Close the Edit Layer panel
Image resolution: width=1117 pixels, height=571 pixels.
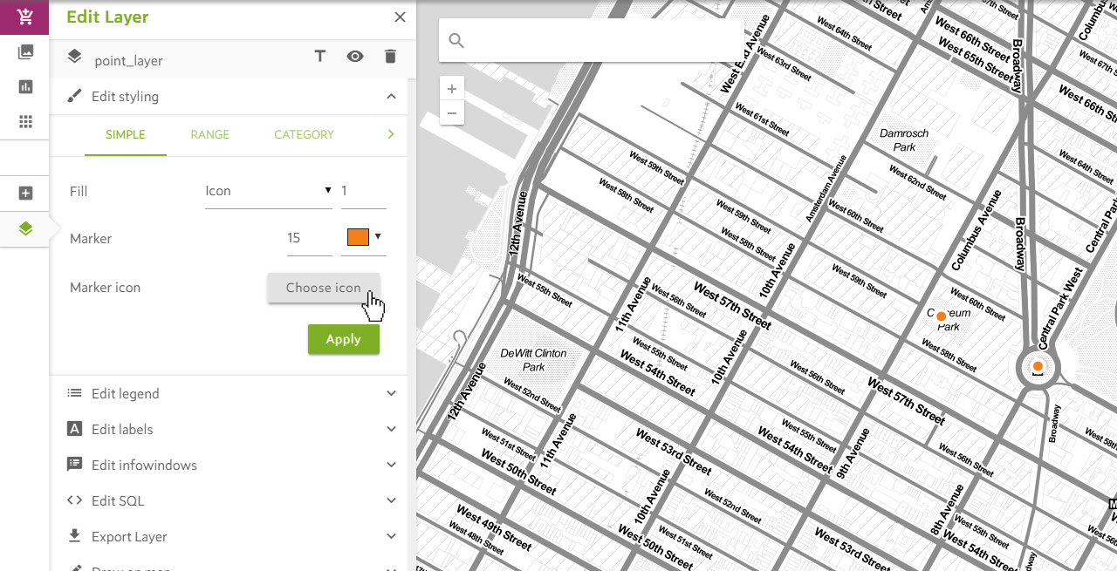pos(400,17)
